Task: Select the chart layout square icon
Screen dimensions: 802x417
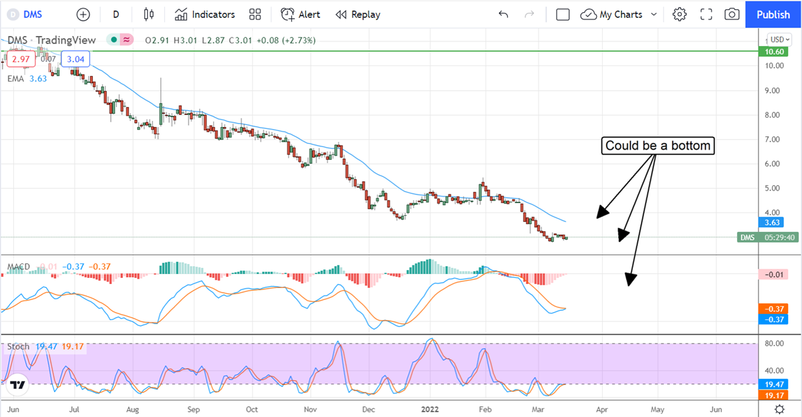Action: coord(563,14)
